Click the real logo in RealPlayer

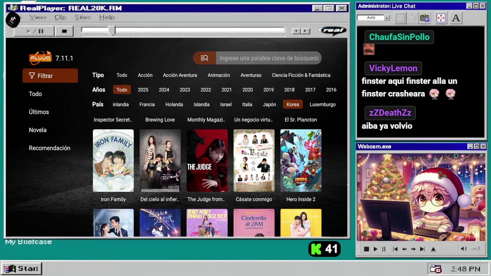pyautogui.click(x=333, y=31)
